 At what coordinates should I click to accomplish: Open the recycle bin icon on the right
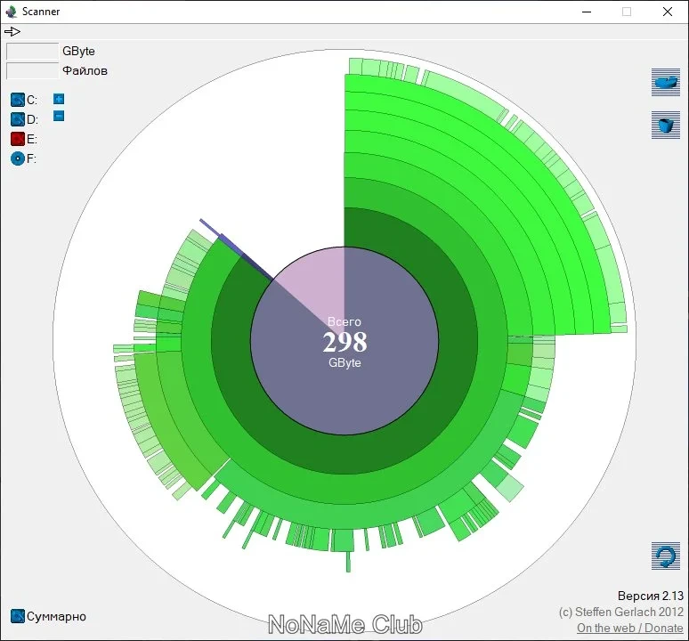[666, 125]
